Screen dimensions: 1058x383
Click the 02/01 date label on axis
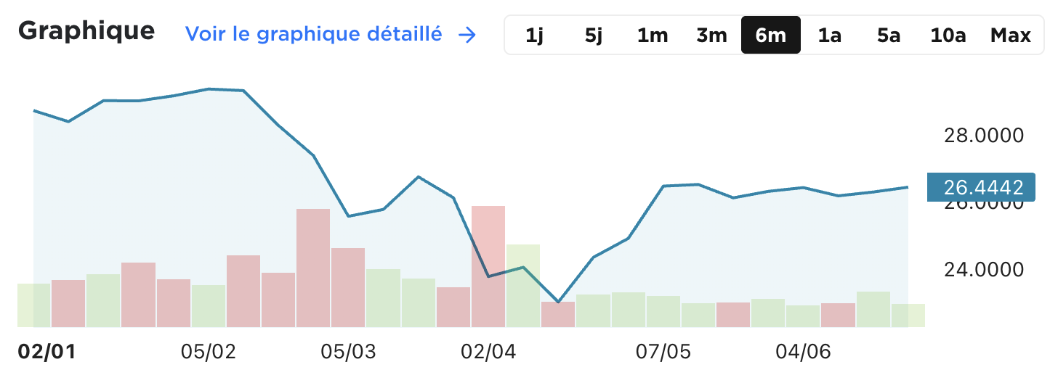pyautogui.click(x=47, y=352)
